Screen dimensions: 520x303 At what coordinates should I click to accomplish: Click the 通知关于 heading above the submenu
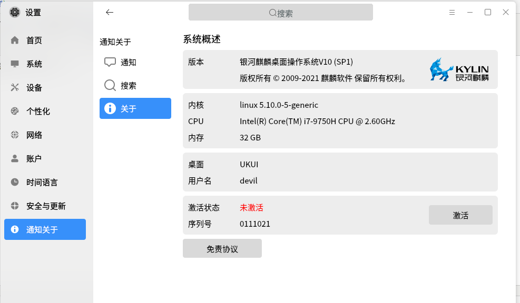click(x=115, y=42)
